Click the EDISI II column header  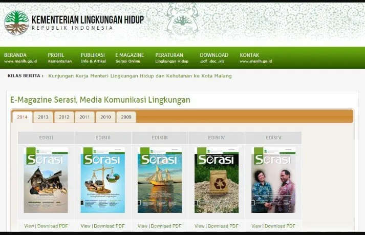coord(103,138)
